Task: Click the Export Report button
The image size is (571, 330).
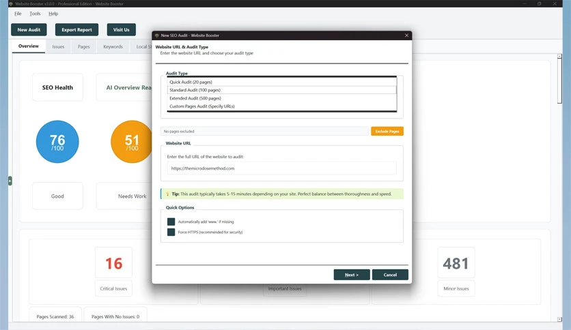Action: 76,30
